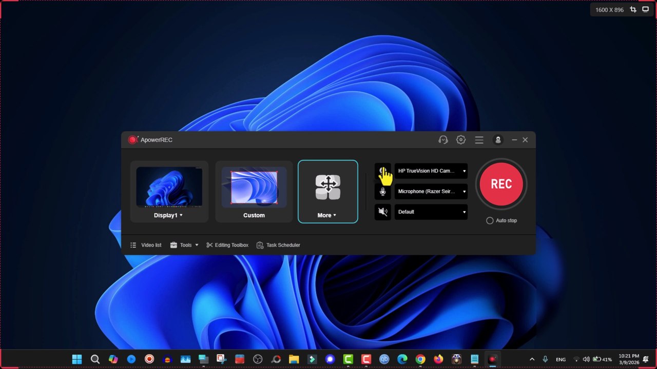The image size is (657, 369).
Task: Click the crop icon beside 1600 X 896
Action: 633,10
